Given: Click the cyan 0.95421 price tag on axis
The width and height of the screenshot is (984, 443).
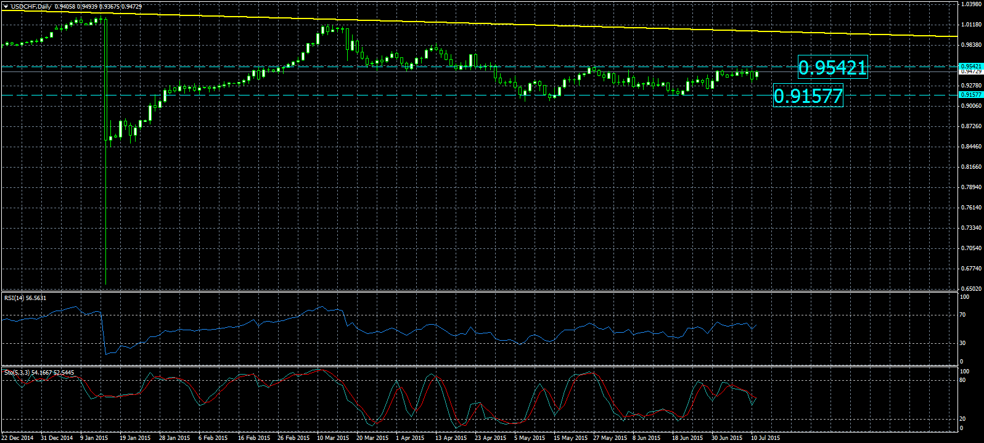Looking at the screenshot, I should (970, 66).
